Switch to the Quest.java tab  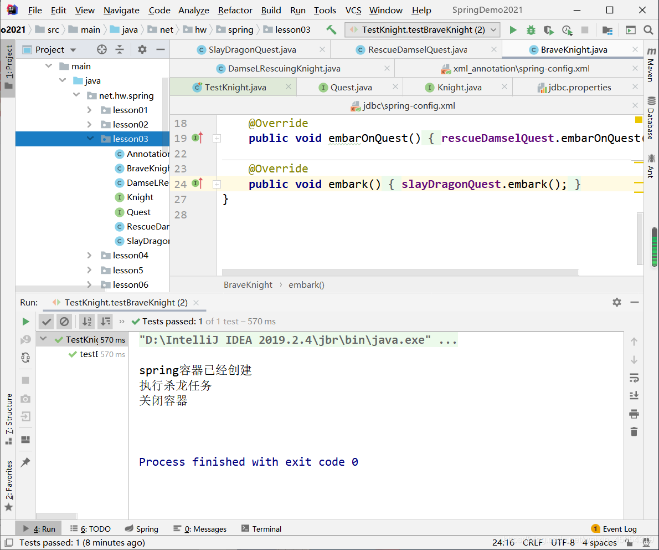[x=351, y=87]
